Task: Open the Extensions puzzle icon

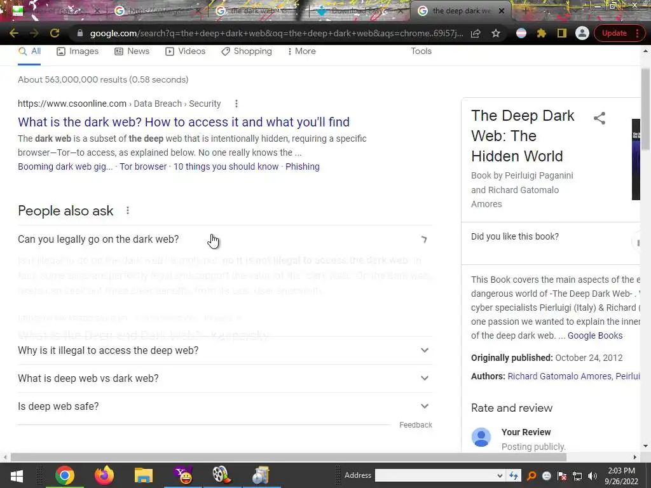Action: click(x=542, y=33)
